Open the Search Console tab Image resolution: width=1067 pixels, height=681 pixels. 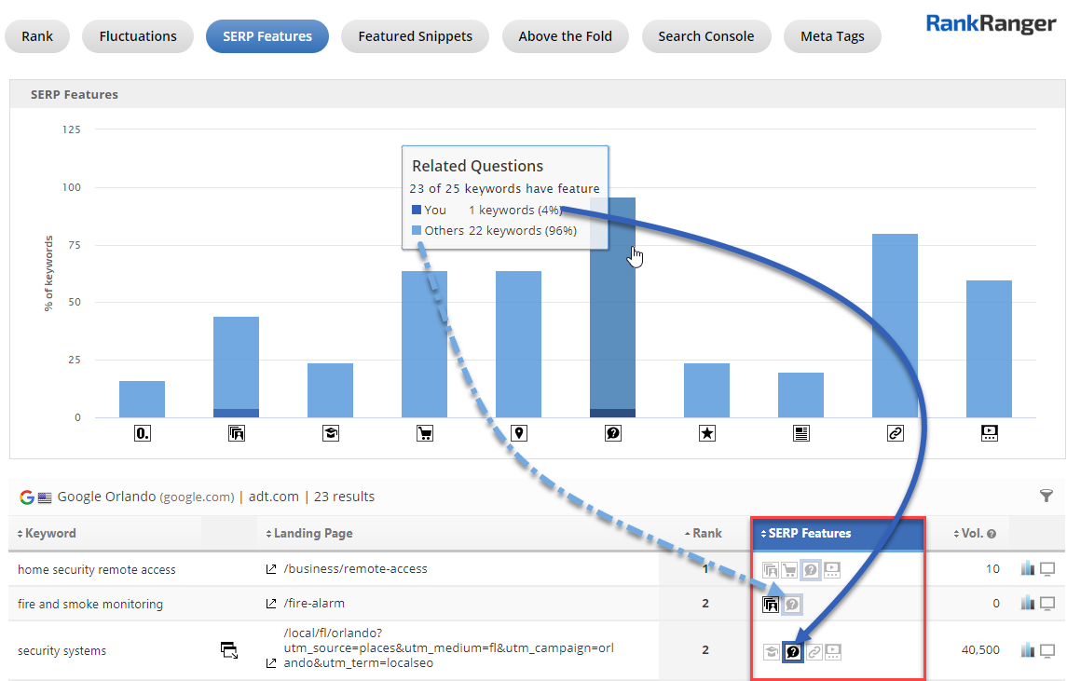pyautogui.click(x=705, y=36)
